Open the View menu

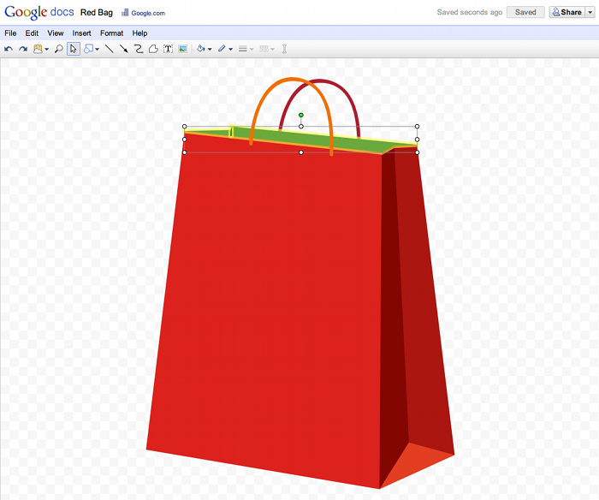pyautogui.click(x=56, y=33)
